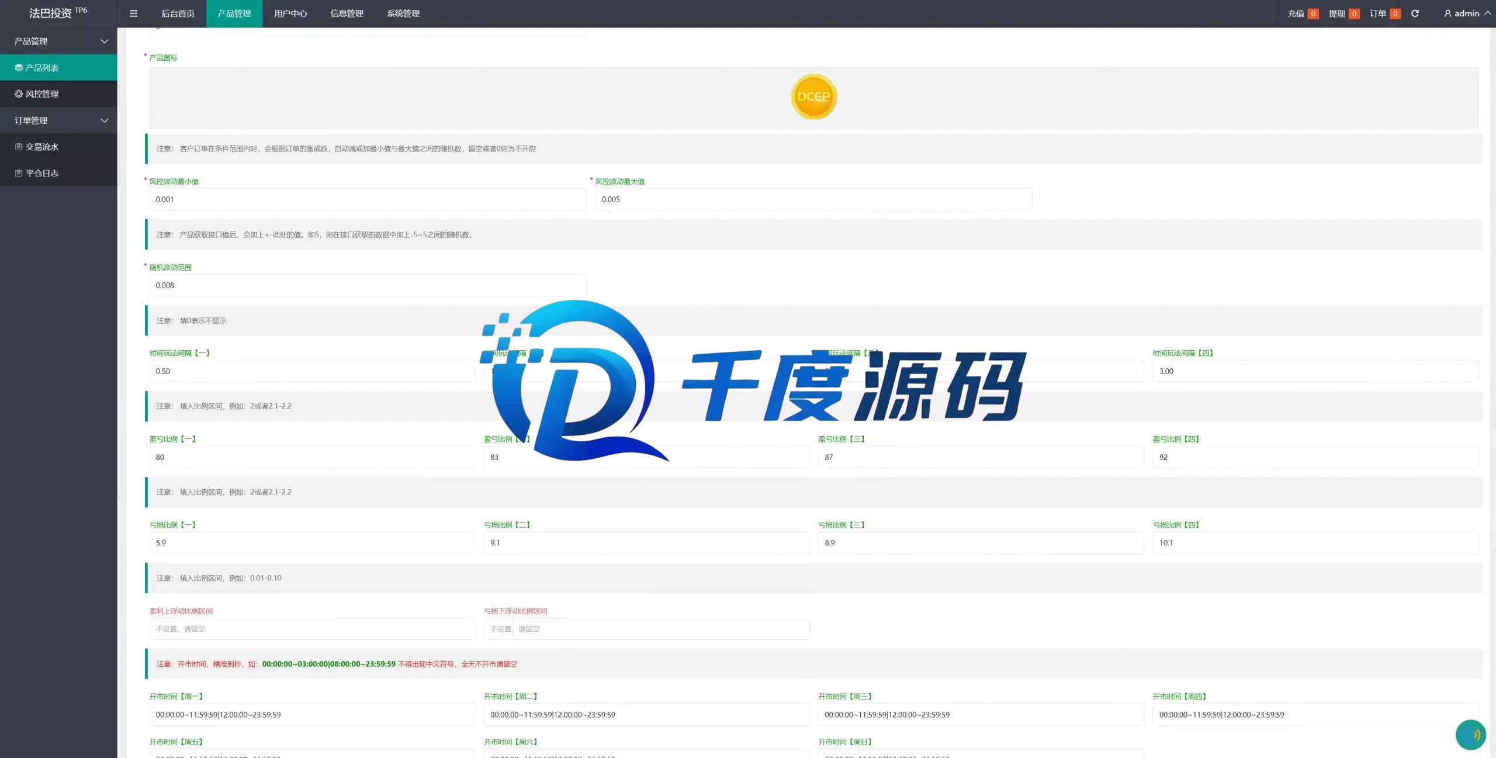Screen dimensions: 1496x758
Task: Collapse 订单管理 sidebar group
Action: click(x=58, y=120)
